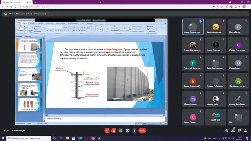Click the red word брандмауэры on slide
This screenshot has width=251, height=141.
[x=114, y=49]
